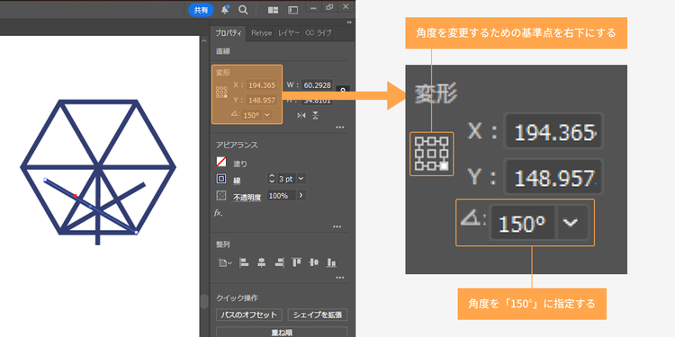Open the notifications bell
675x337 pixels.
(x=225, y=10)
